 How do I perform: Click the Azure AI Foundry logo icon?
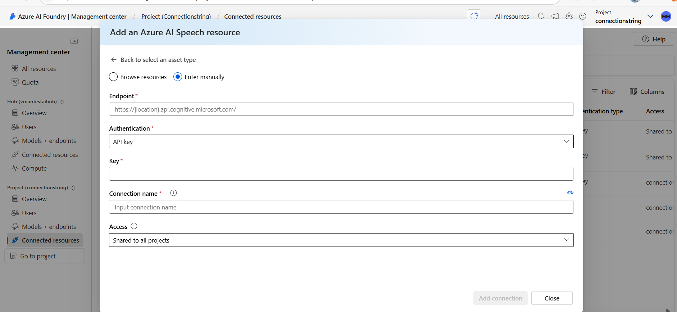click(13, 16)
